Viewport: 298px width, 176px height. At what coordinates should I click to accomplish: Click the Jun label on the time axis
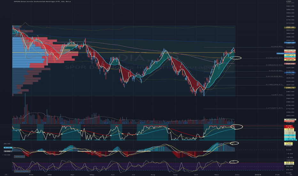tap(113, 174)
